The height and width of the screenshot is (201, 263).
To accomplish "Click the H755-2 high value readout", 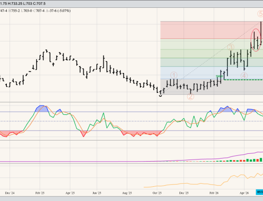I will pyautogui.click(x=14, y=11).
